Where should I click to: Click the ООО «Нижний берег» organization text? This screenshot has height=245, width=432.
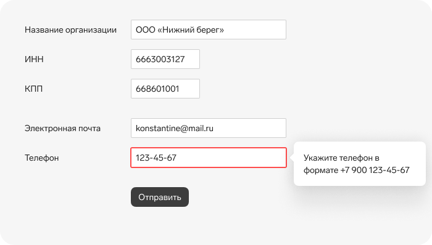180,30
